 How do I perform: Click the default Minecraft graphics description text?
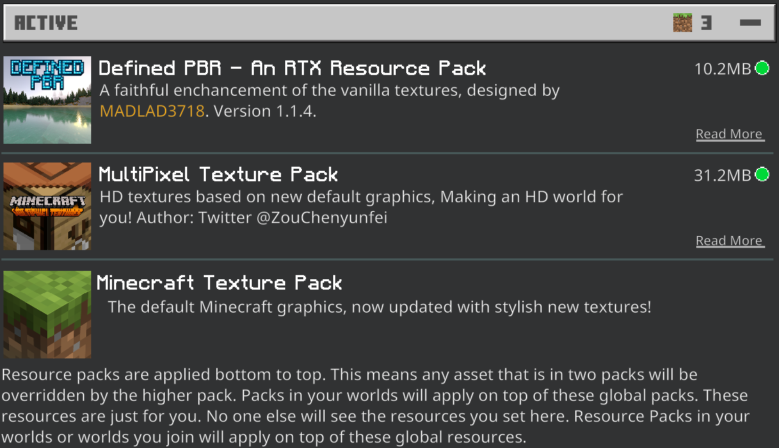coord(379,307)
